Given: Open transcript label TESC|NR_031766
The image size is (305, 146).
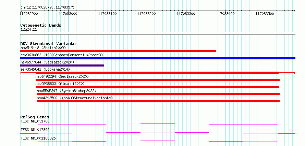Looking at the screenshot, I should click(x=35, y=121).
